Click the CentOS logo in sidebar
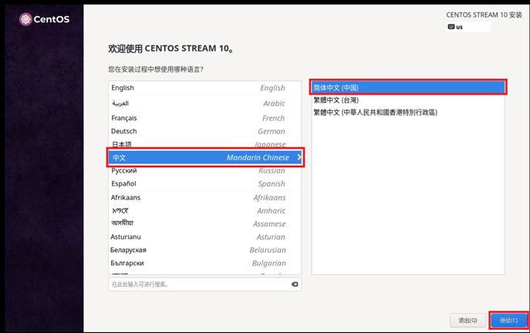The width and height of the screenshot is (530, 333). (44, 19)
